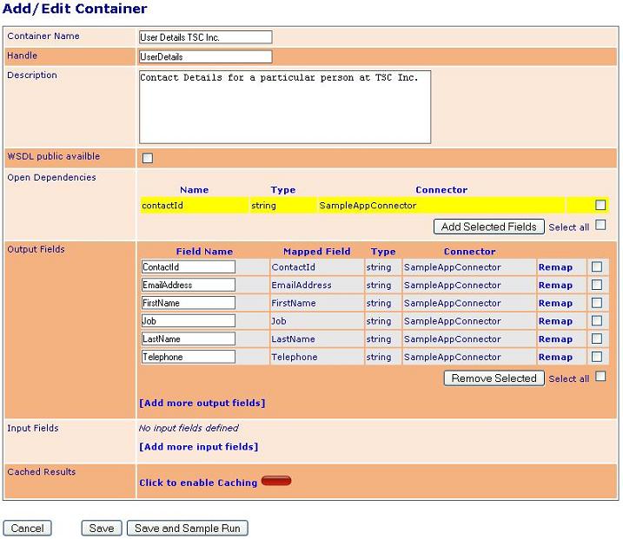
Task: Edit the ContactId field name box
Action: pos(189,266)
